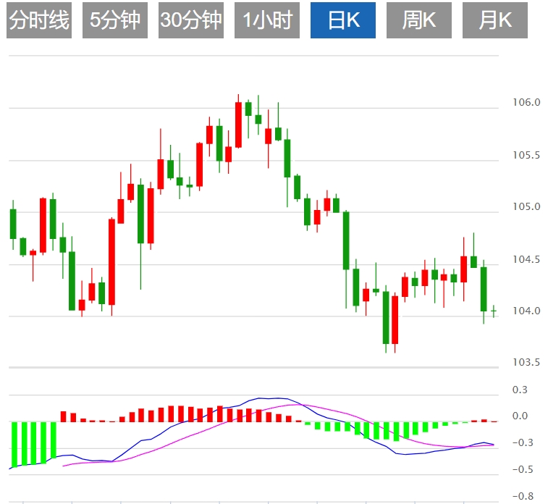Click the MACD −0.8 axis label
The width and height of the screenshot is (548, 504).
click(x=523, y=496)
